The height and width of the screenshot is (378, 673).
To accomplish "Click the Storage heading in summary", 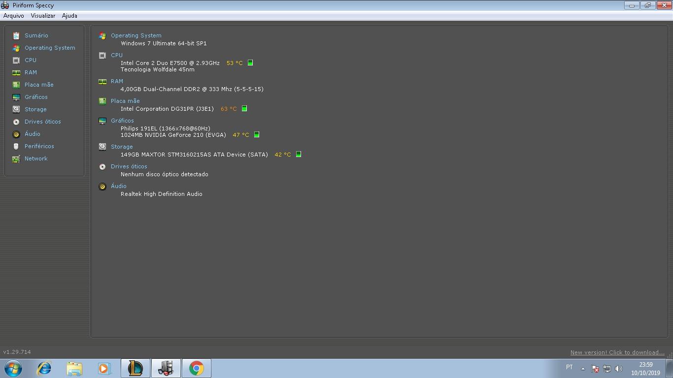I will pyautogui.click(x=122, y=147).
